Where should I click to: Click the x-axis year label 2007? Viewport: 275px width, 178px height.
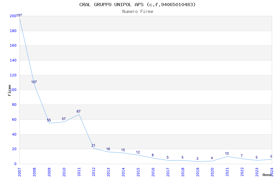tap(19, 172)
